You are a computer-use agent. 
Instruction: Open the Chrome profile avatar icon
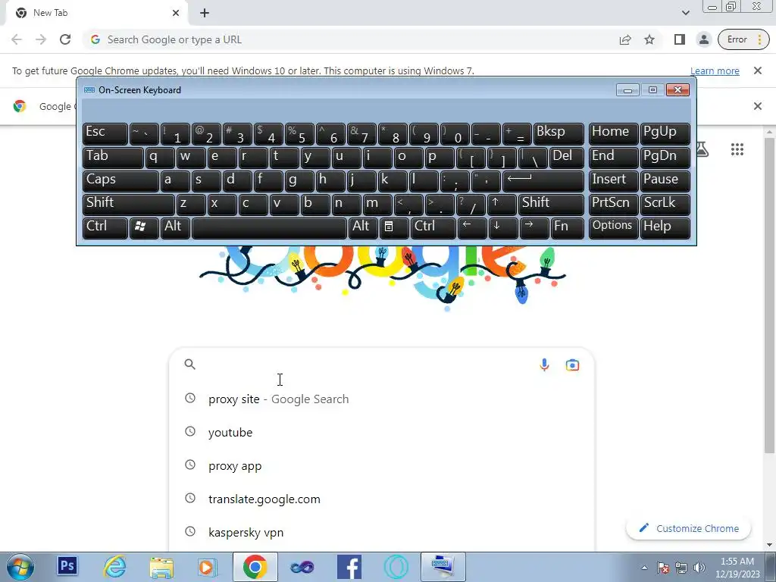coord(704,39)
